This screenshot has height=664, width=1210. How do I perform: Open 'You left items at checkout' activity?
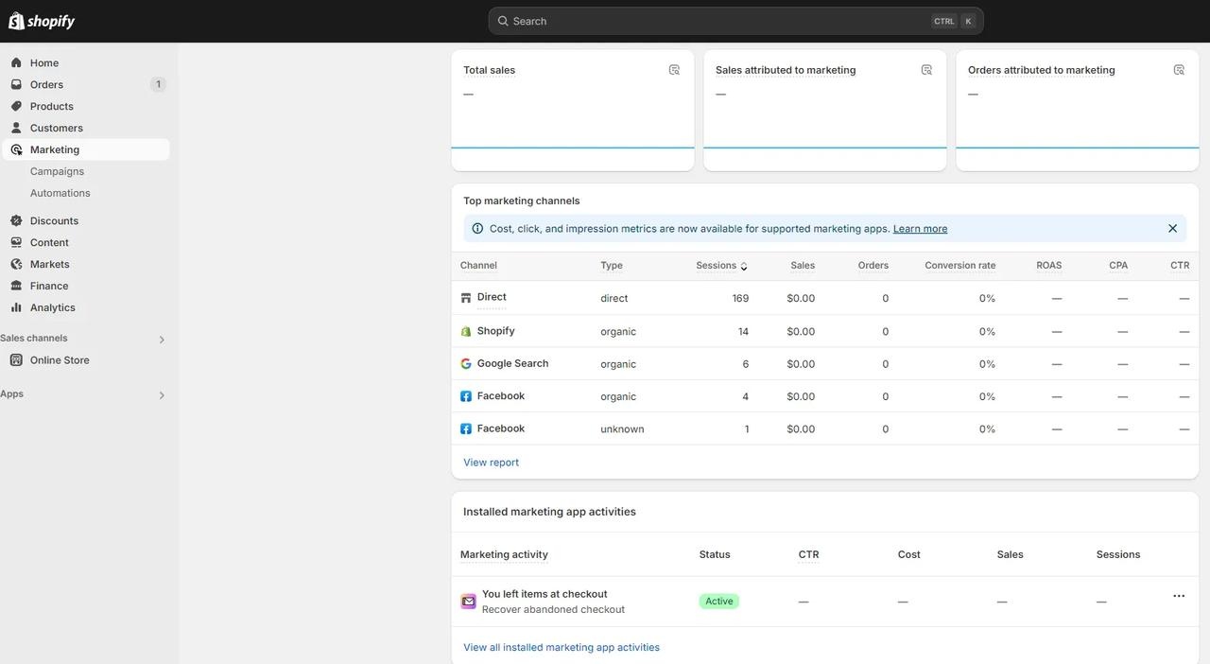point(544,594)
